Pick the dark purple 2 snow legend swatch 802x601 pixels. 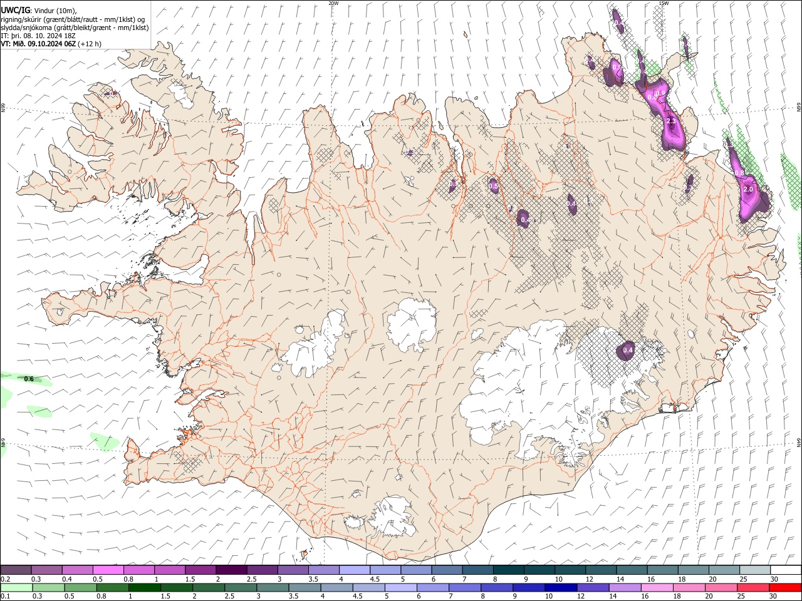231,570
